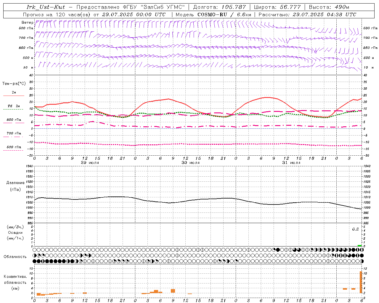Image resolution: width=379 pixels, height=303 pixels.
Task: Click the (км) convective cloud unit label
Action: pyautogui.click(x=15, y=288)
